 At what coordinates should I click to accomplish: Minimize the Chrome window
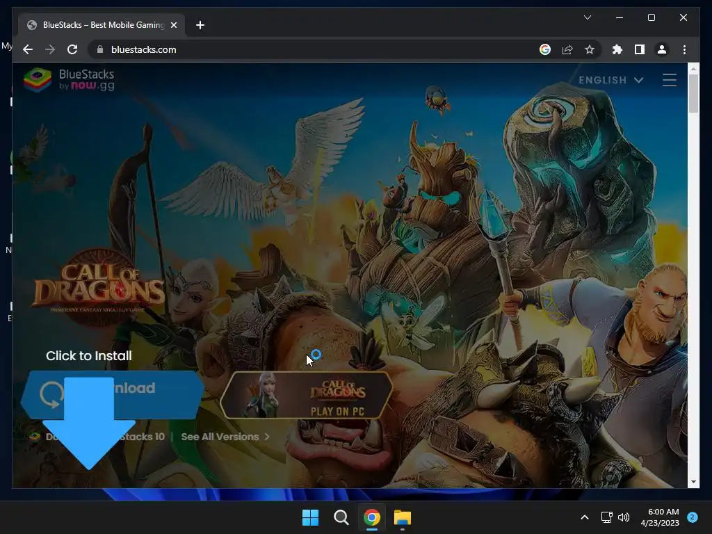pyautogui.click(x=620, y=17)
